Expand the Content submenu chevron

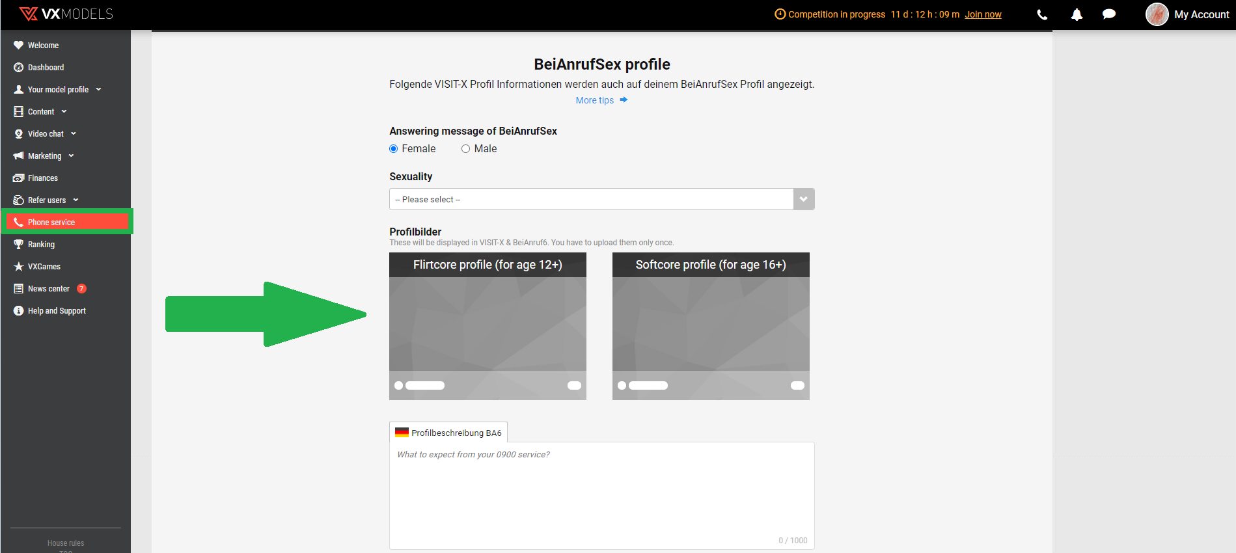(x=64, y=112)
